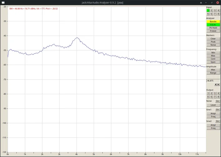Set a Peak marker
The height and width of the screenshot is (157, 221).
(x=213, y=42)
